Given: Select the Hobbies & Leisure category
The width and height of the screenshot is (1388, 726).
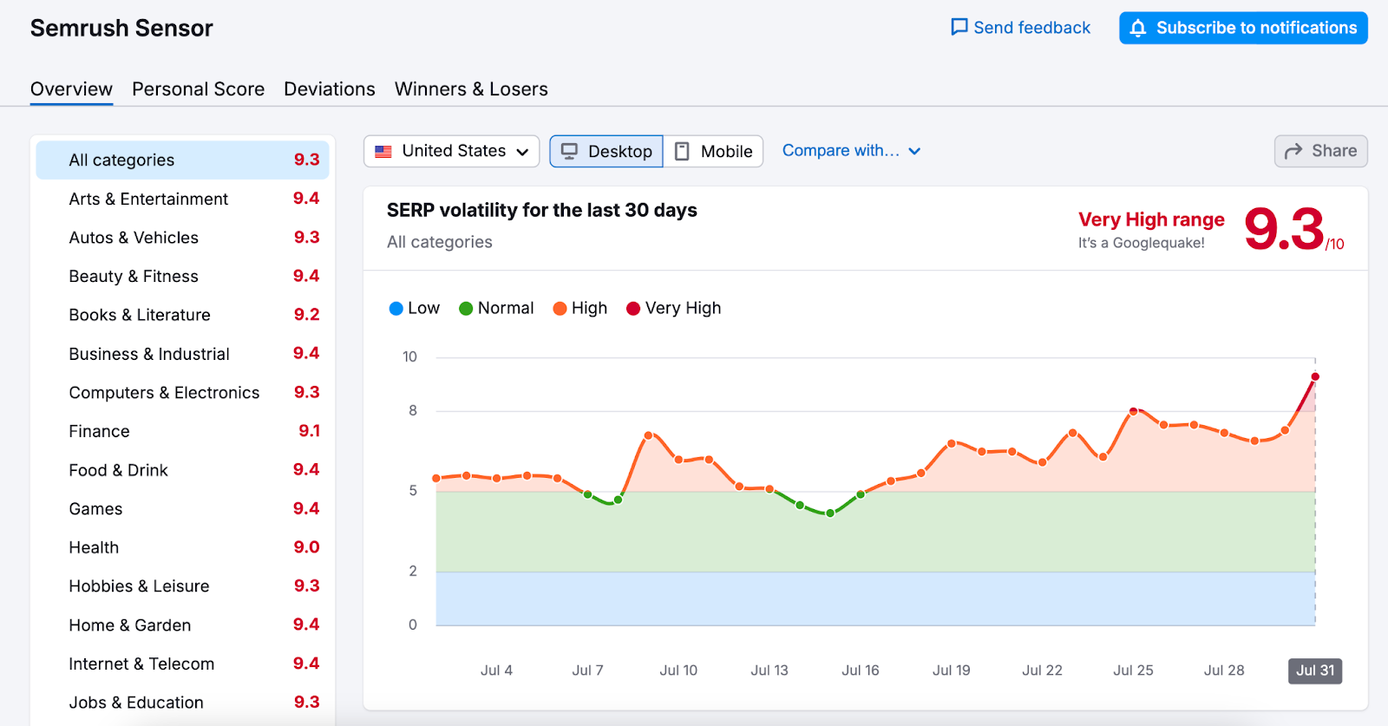Looking at the screenshot, I should pos(182,586).
